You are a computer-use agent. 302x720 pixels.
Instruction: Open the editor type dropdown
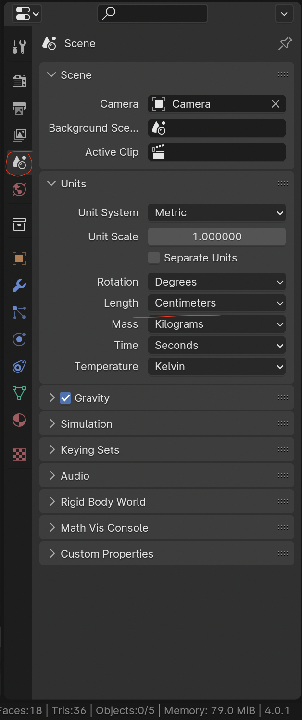click(27, 13)
